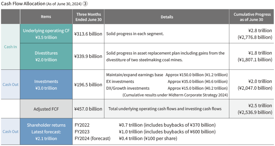Viewport: 275px width, 146px height.
Task: Select the 'Investments ¥3.0 trillion' cell
Action: [x=46, y=84]
